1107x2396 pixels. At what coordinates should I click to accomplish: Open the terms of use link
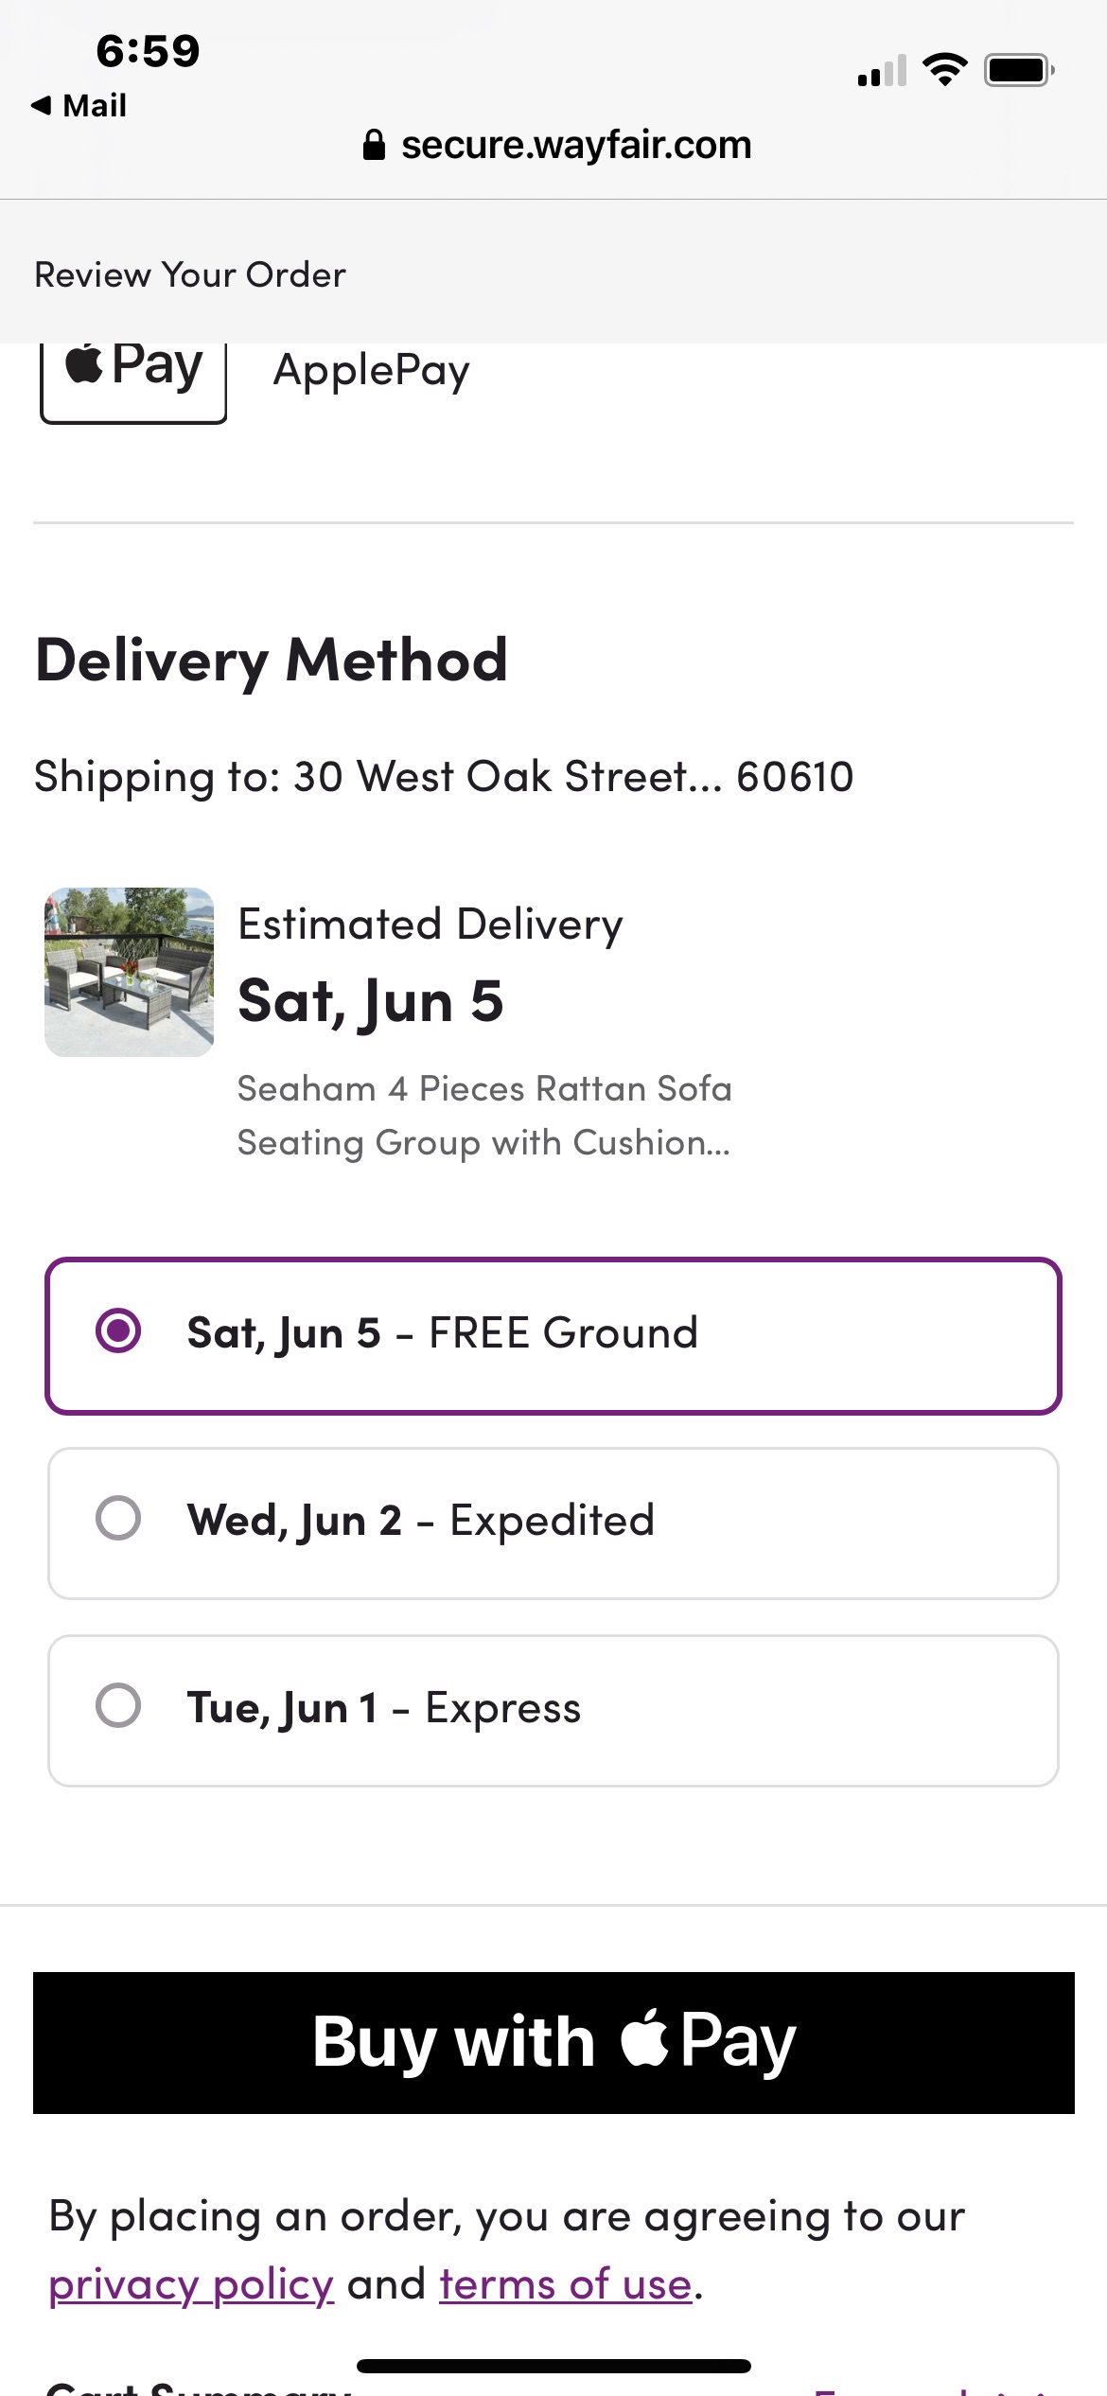click(x=566, y=2284)
